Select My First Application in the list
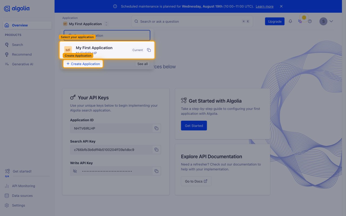346x216 pixels. 107,50
